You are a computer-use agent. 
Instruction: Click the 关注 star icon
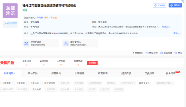pos(176,53)
